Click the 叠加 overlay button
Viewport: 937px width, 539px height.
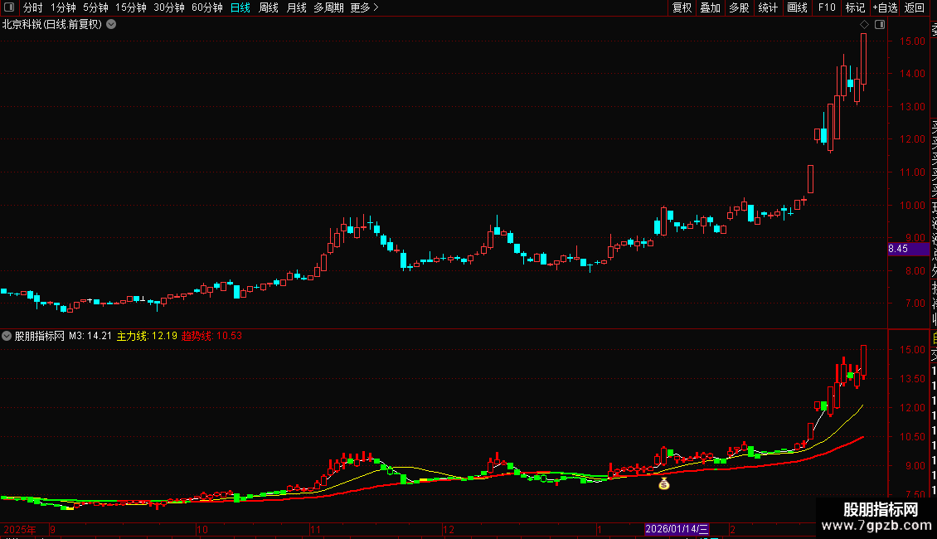[711, 7]
